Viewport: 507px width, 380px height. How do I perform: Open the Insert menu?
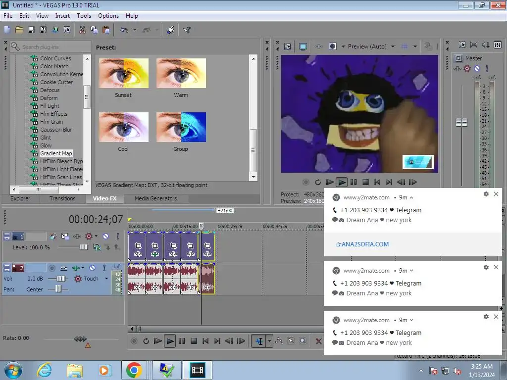pyautogui.click(x=62, y=15)
